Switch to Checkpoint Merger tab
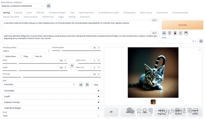 [x=57, y=13]
